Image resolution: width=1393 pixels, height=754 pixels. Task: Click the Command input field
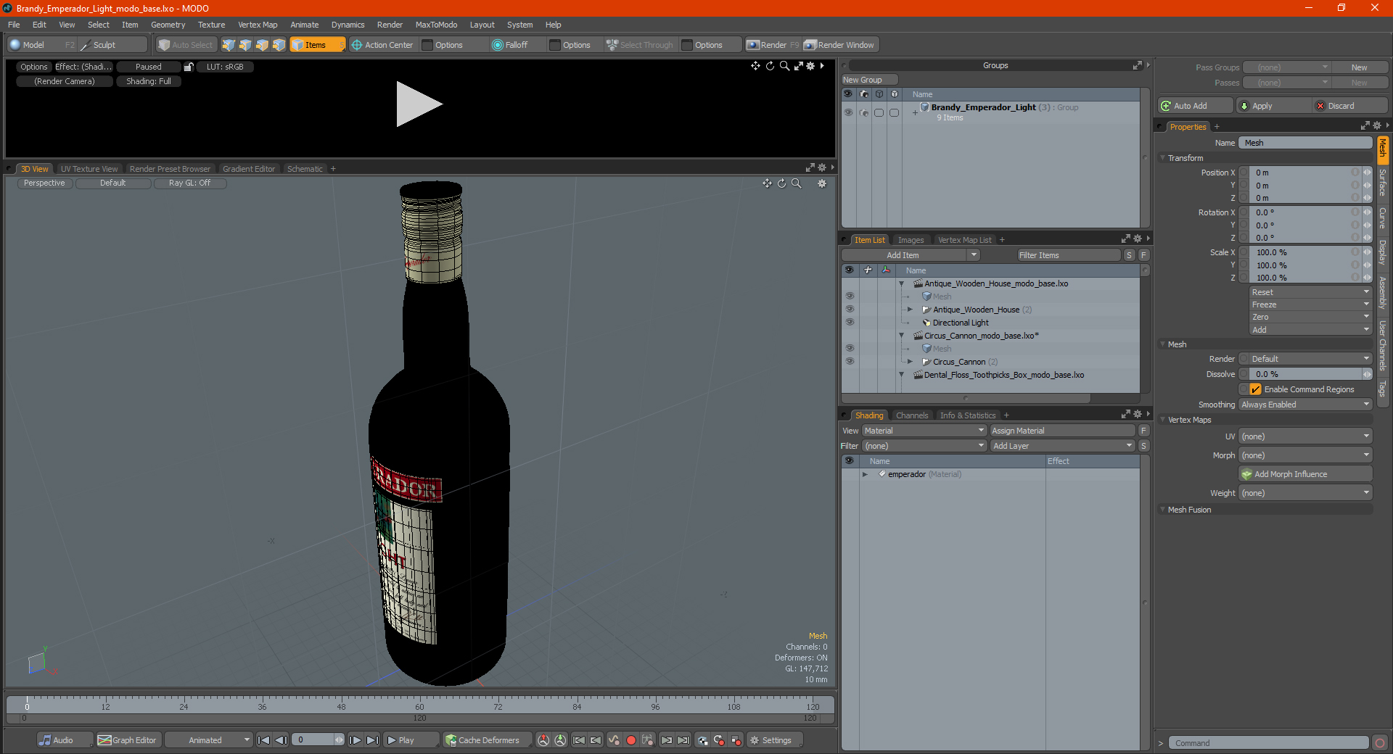[1267, 743]
